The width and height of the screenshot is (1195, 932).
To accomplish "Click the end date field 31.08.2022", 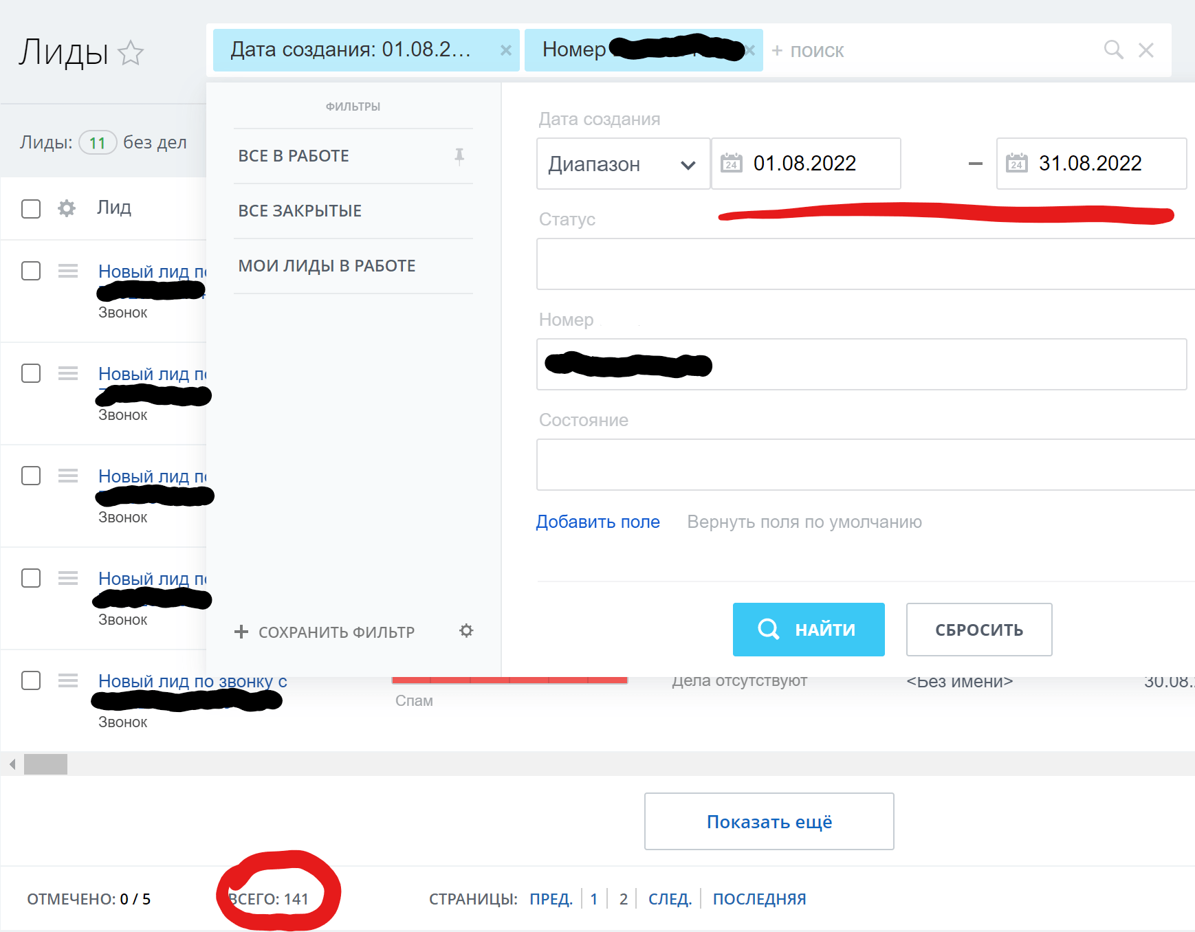I will pyautogui.click(x=1091, y=164).
